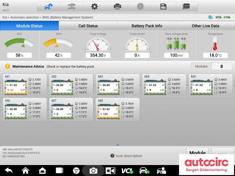Select the Module Status tab

pyautogui.click(x=29, y=26)
